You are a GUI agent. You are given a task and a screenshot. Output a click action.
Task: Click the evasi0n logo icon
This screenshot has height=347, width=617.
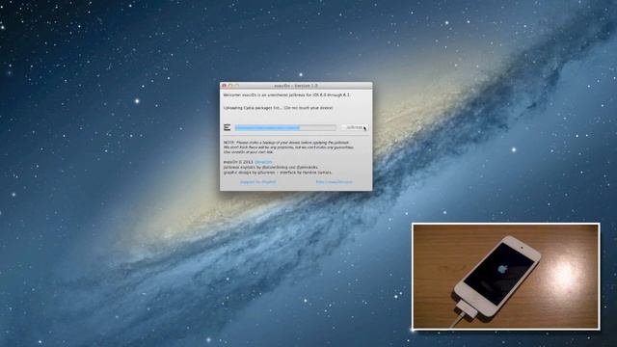(x=228, y=127)
